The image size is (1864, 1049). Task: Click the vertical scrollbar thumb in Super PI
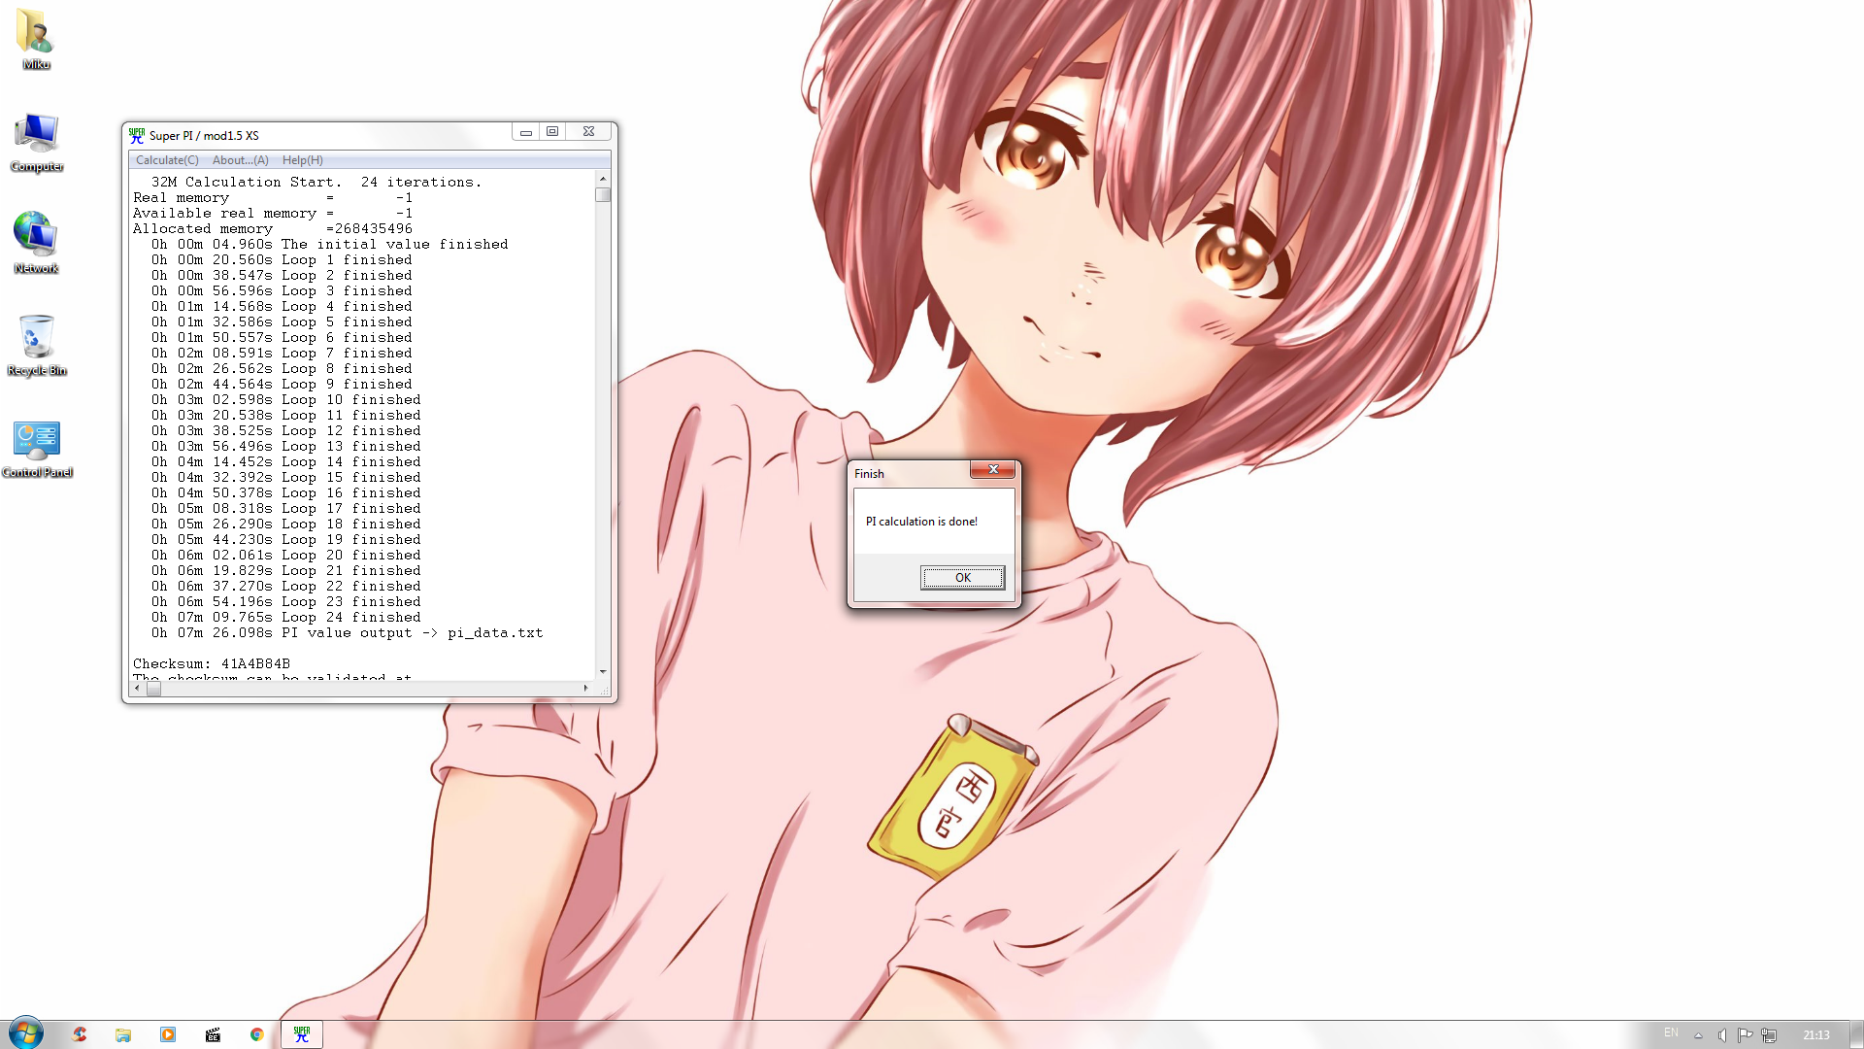point(603,194)
